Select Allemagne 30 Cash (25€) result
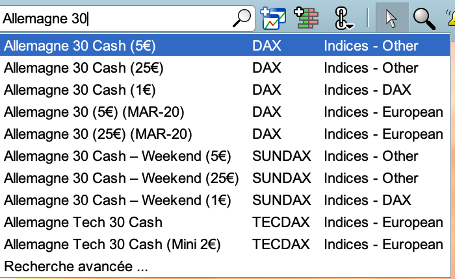Screen dimensions: 455x279 pos(225,67)
